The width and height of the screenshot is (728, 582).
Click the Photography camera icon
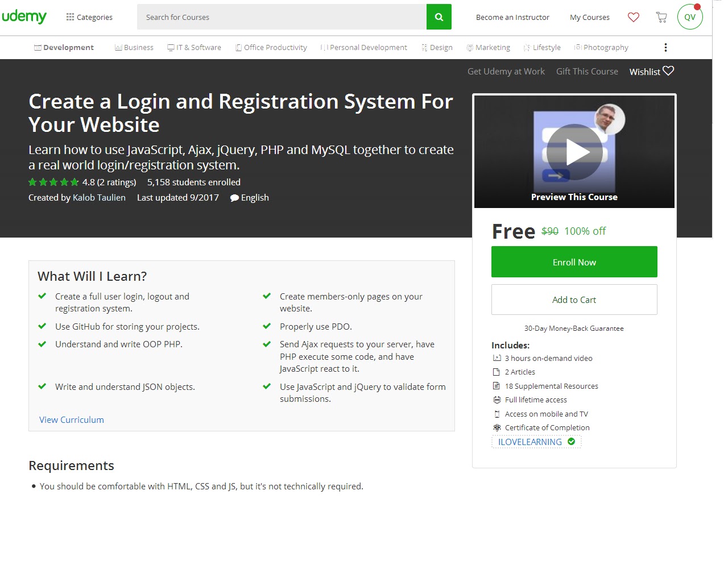click(x=578, y=48)
